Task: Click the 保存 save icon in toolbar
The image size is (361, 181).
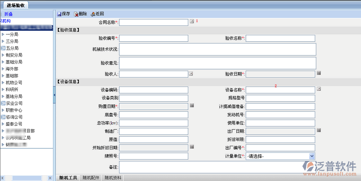Action: (x=59, y=14)
